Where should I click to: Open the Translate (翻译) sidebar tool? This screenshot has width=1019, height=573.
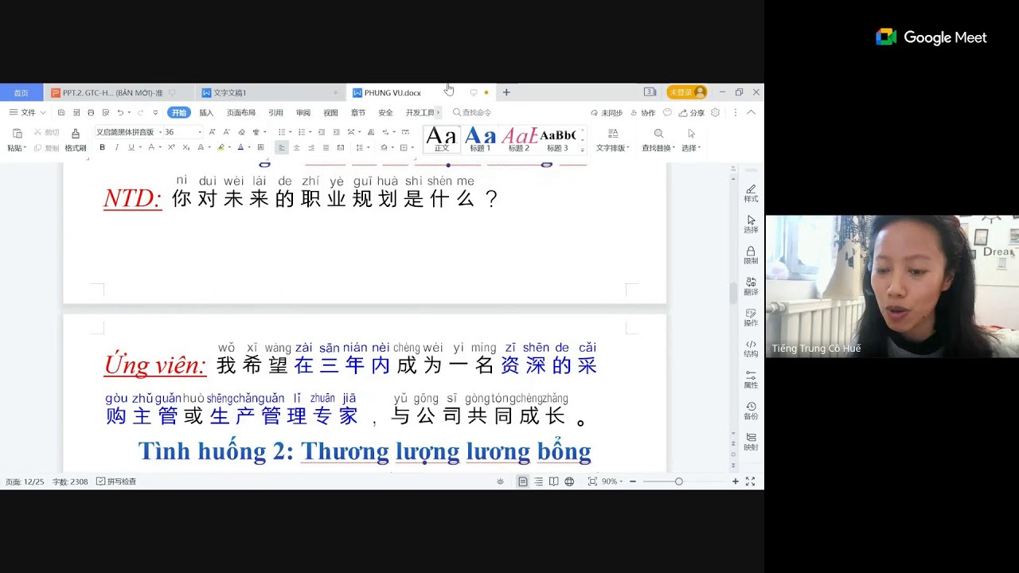coord(751,286)
